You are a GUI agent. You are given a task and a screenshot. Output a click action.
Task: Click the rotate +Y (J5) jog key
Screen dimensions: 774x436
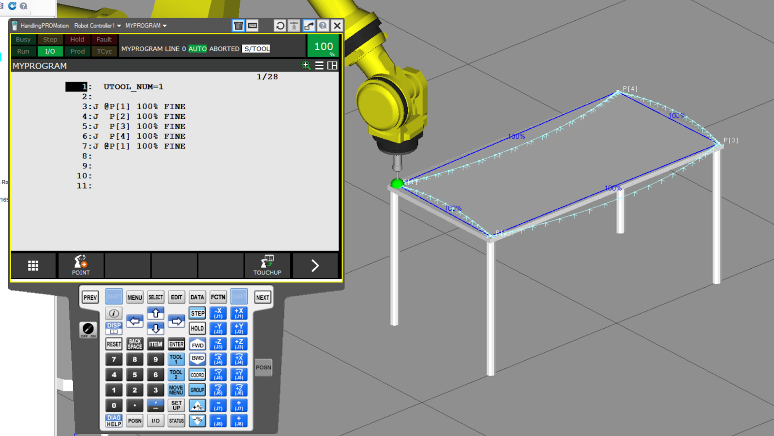coord(239,375)
